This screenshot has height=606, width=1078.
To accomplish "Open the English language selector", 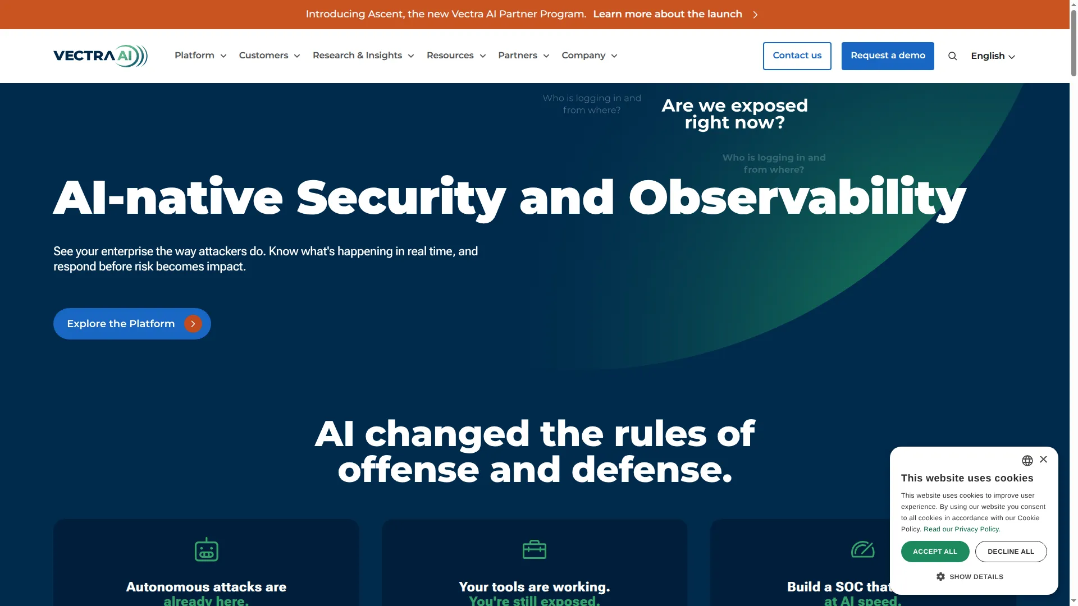I will pyautogui.click(x=993, y=56).
